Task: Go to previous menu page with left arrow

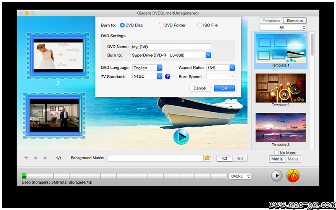Action: pyautogui.click(x=36, y=158)
